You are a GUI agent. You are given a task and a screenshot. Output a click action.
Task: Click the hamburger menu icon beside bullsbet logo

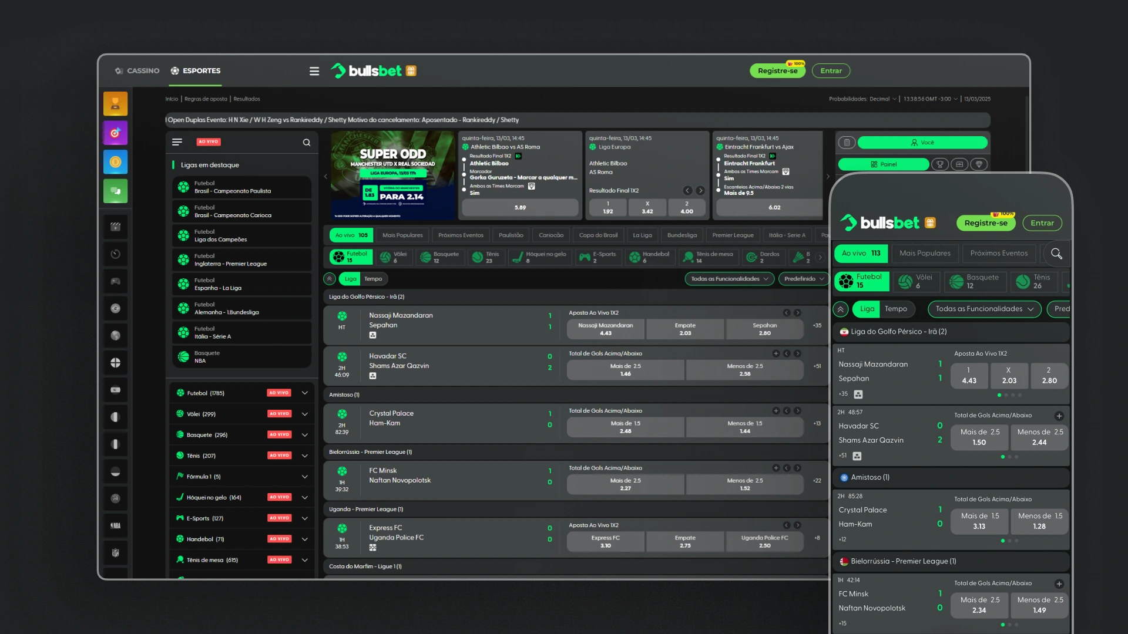pyautogui.click(x=314, y=71)
